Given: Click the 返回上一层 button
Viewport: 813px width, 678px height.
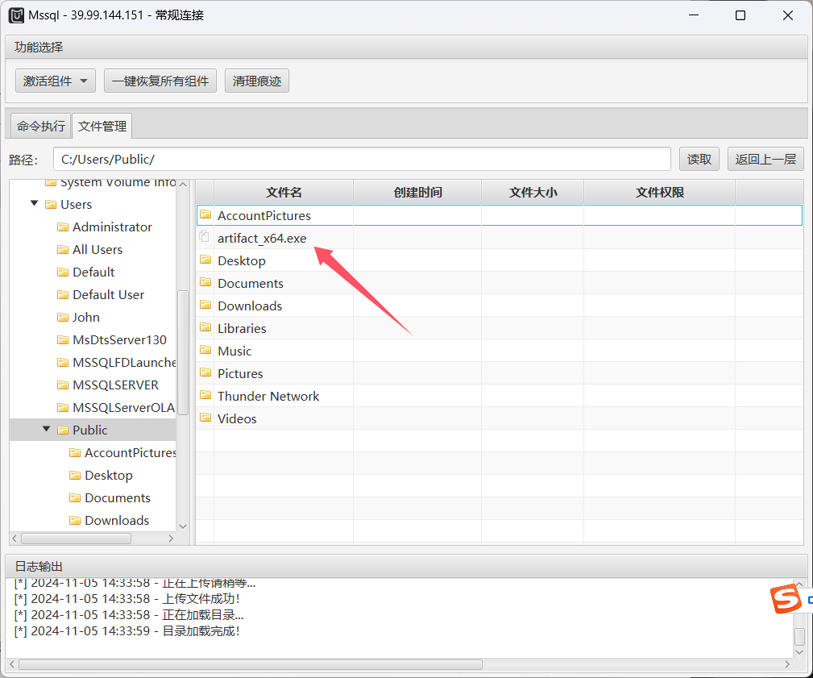Looking at the screenshot, I should tap(765, 160).
